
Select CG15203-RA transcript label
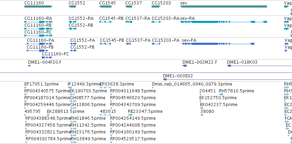165,18
